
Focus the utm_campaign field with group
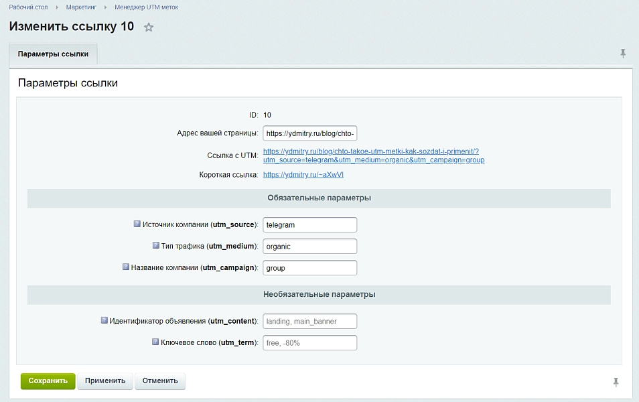point(309,268)
